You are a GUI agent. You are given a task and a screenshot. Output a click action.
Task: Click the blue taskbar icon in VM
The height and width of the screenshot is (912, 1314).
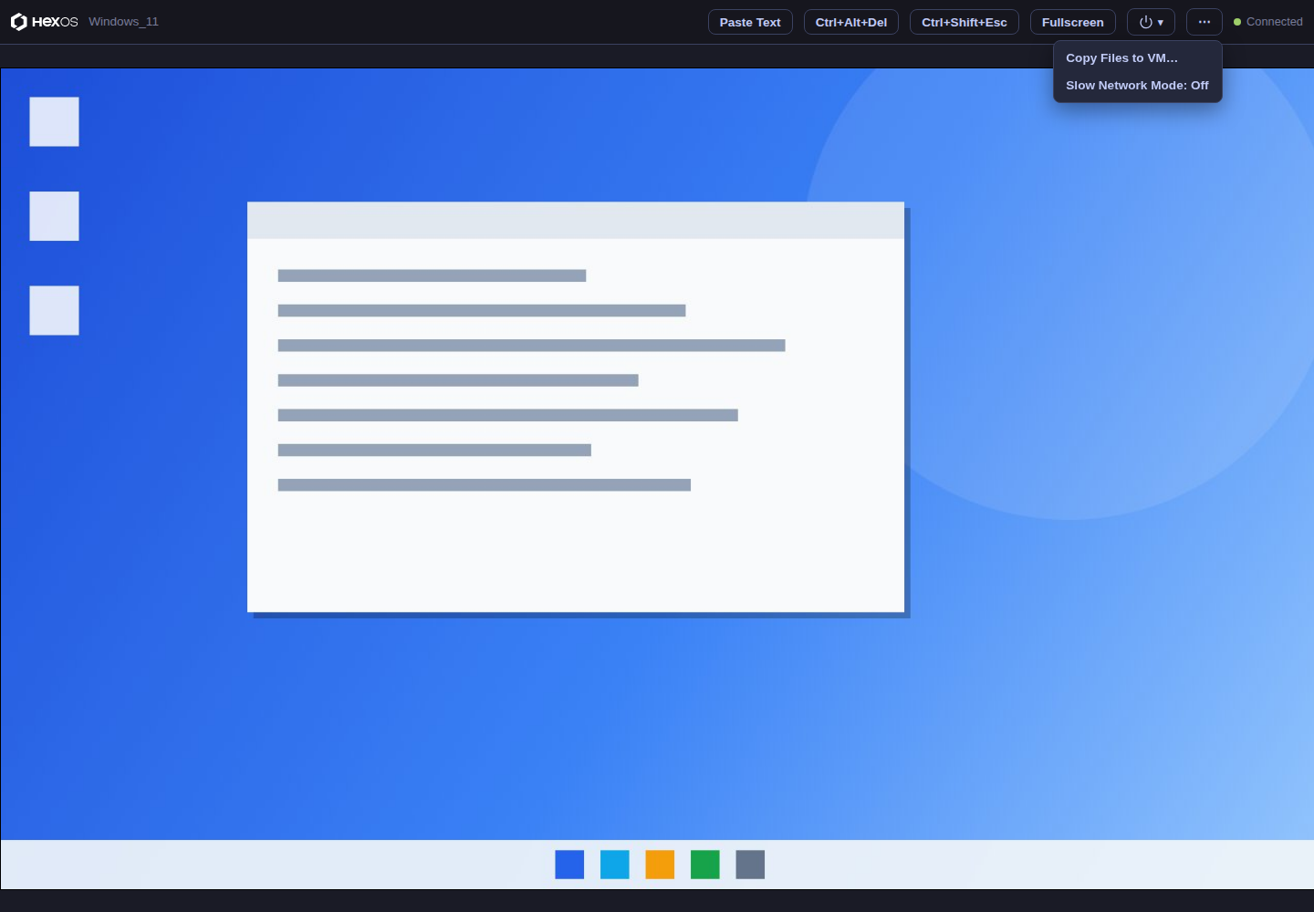(569, 865)
